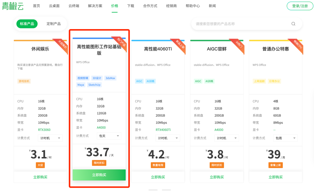The height and width of the screenshot is (191, 314).
Task: Click the 上网追剧 tag
Action: pyautogui.click(x=259, y=81)
